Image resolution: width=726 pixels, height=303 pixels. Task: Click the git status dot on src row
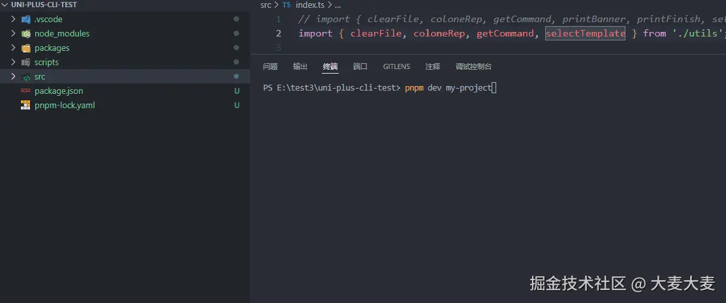(x=236, y=76)
